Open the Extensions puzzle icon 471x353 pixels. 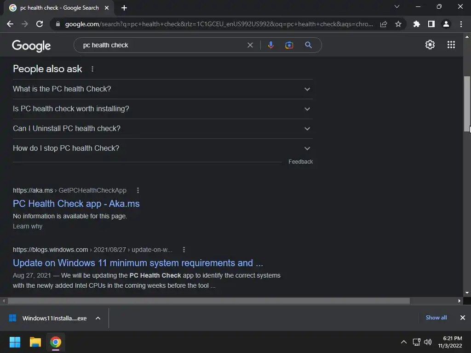[416, 24]
